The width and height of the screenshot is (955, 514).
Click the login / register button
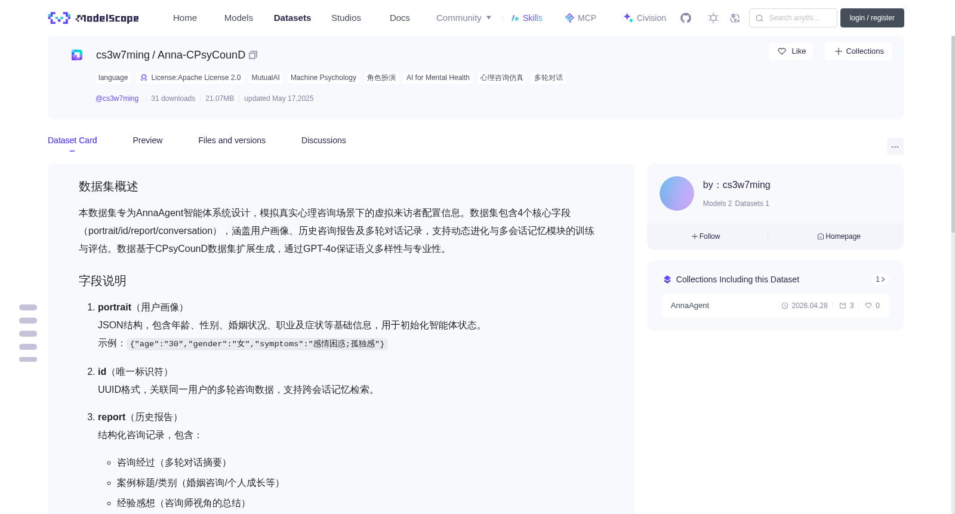point(872,18)
